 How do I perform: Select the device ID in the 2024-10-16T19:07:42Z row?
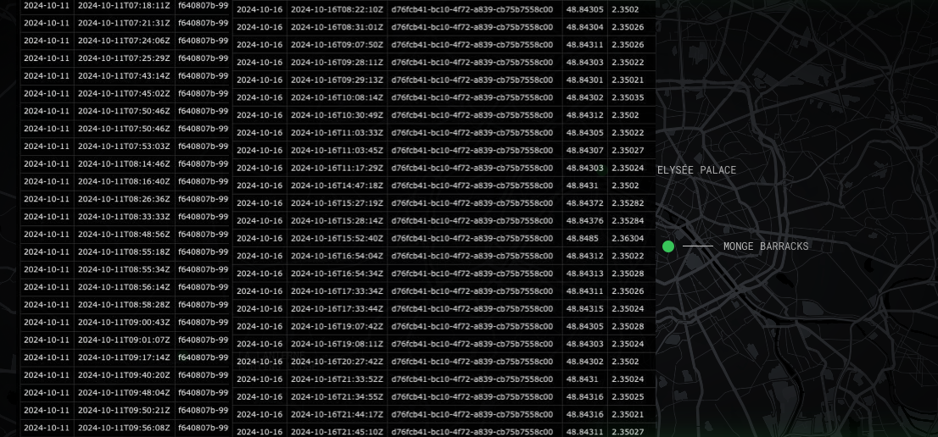(x=474, y=327)
